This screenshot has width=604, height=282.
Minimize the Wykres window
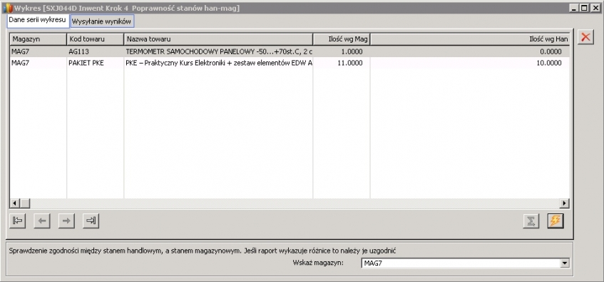pyautogui.click(x=574, y=8)
